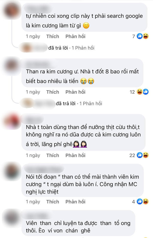The image size is (153, 238).
Task: Like the "search google" comment via Thích
Action: 53,36
